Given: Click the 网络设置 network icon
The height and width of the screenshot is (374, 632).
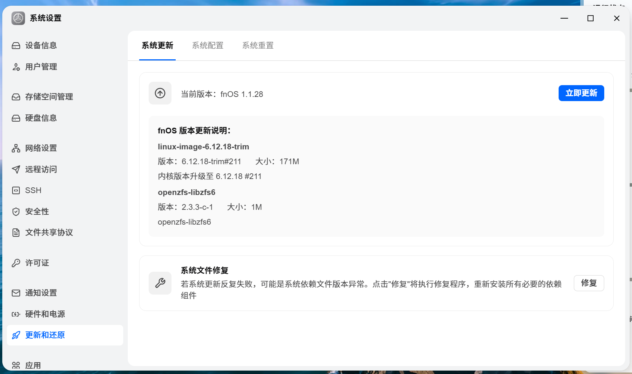Looking at the screenshot, I should [x=16, y=148].
